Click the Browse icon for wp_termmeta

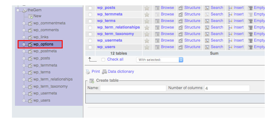click(x=157, y=15)
